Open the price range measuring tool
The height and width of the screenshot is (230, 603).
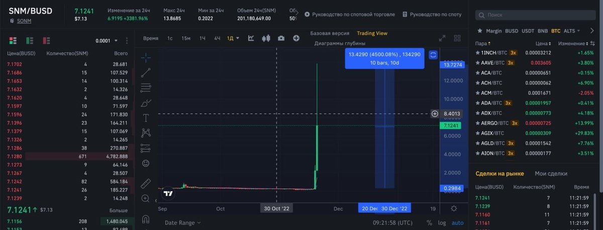click(x=146, y=148)
